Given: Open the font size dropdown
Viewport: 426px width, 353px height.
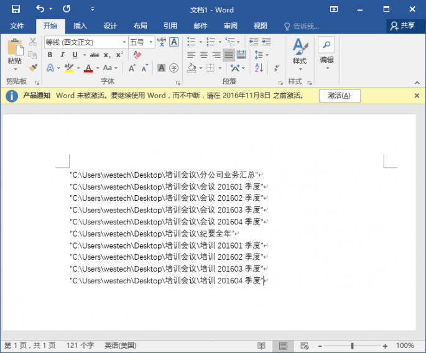Looking at the screenshot, I should pos(150,42).
